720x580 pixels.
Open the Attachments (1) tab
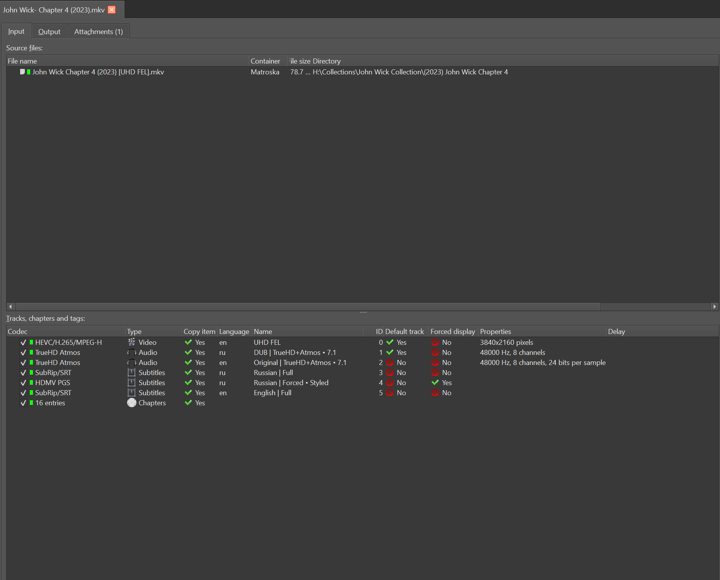[x=98, y=32]
